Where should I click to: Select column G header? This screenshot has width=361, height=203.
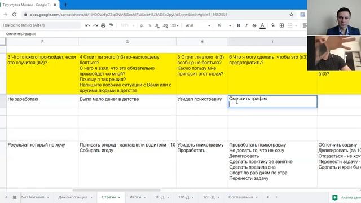127,42
